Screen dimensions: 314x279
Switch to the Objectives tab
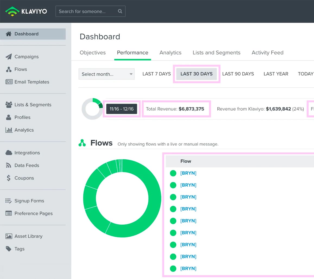(x=93, y=53)
